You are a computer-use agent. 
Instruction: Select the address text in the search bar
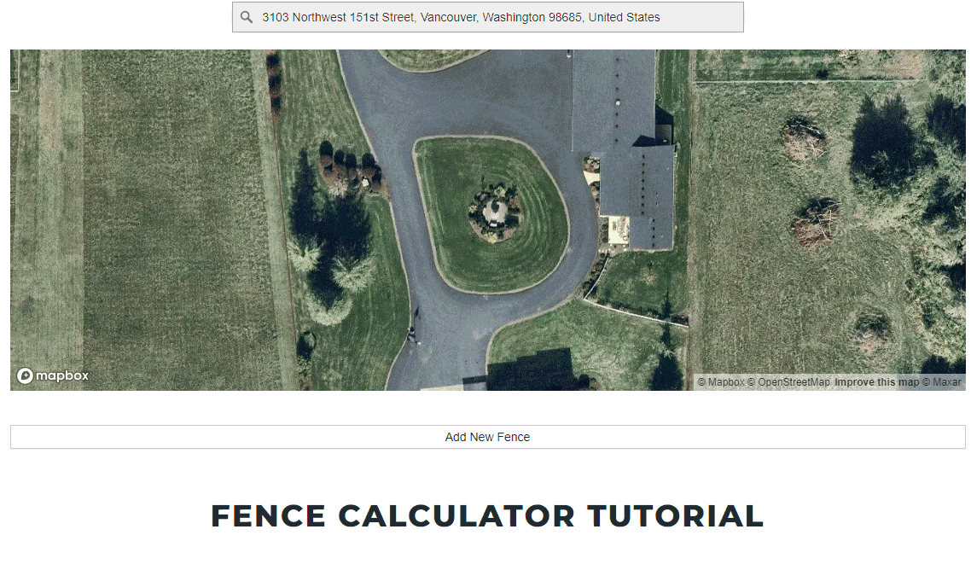point(460,16)
